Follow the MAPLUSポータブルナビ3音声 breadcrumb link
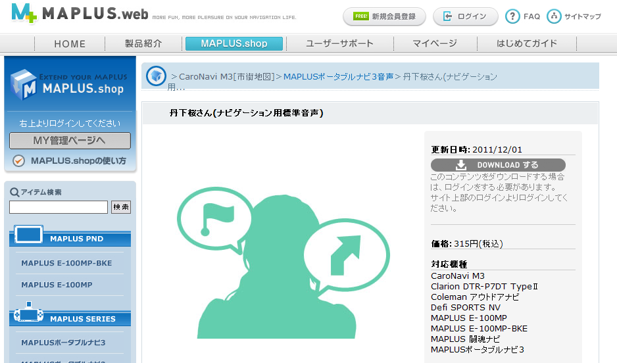This screenshot has width=617, height=363. (x=338, y=77)
